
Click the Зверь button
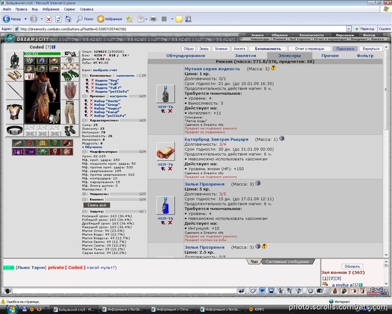point(204,49)
